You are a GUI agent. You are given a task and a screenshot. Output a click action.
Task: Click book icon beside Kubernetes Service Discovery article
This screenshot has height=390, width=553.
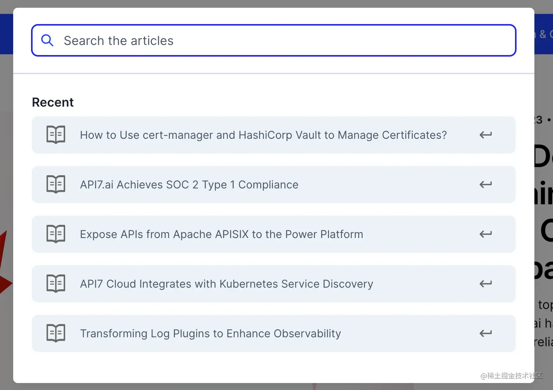pyautogui.click(x=56, y=283)
